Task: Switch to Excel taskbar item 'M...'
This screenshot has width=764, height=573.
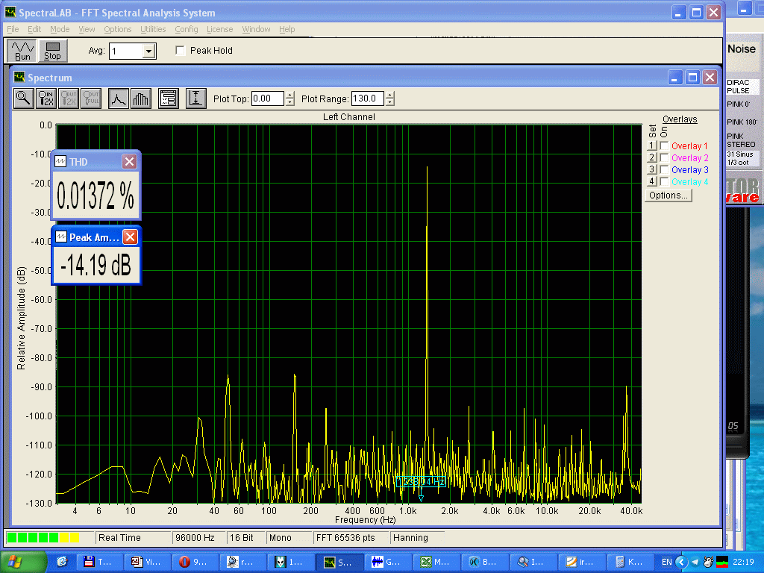Action: [x=435, y=562]
